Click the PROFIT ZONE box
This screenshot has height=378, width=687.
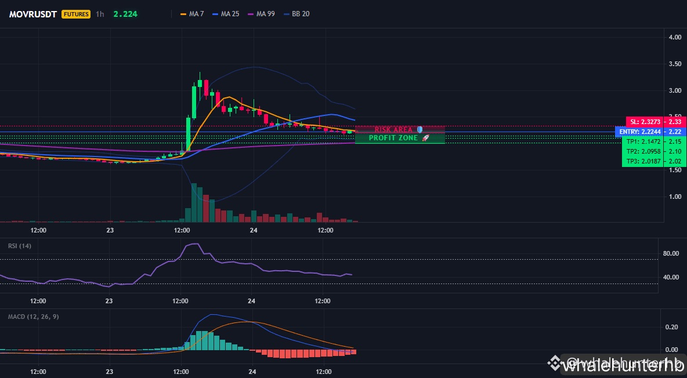click(400, 138)
